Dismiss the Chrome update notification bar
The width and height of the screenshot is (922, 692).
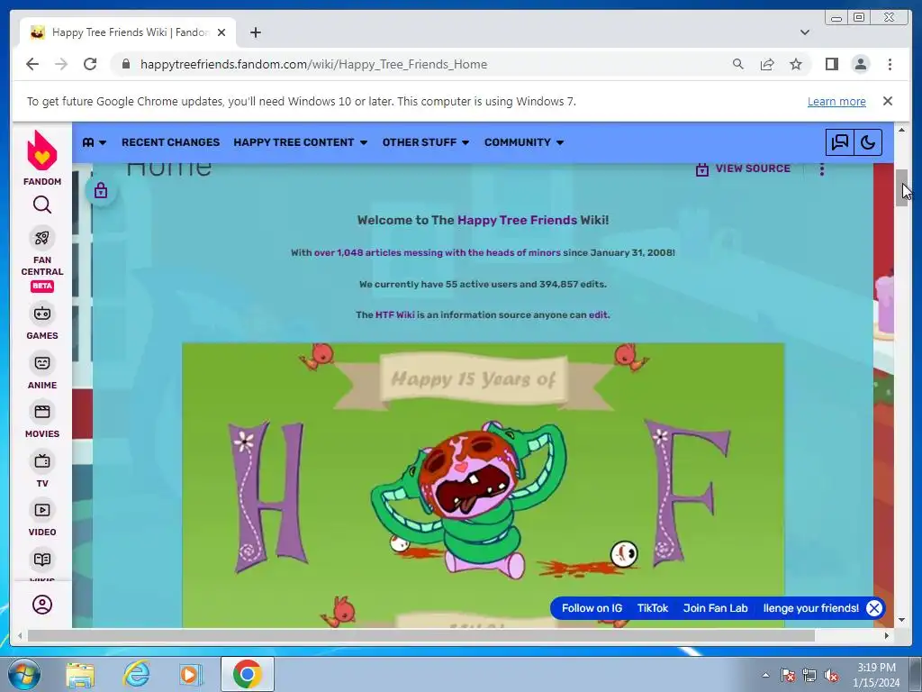click(x=887, y=101)
